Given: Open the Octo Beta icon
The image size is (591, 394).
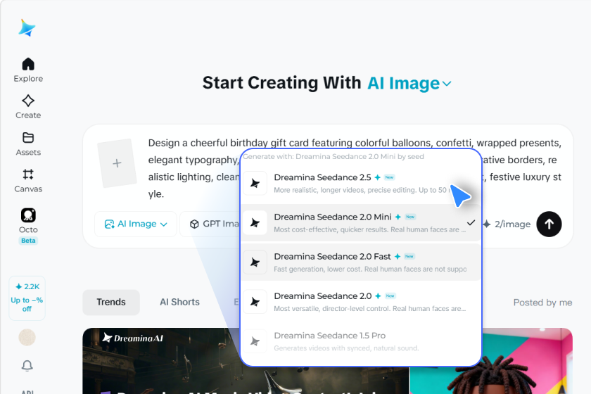Looking at the screenshot, I should [28, 215].
